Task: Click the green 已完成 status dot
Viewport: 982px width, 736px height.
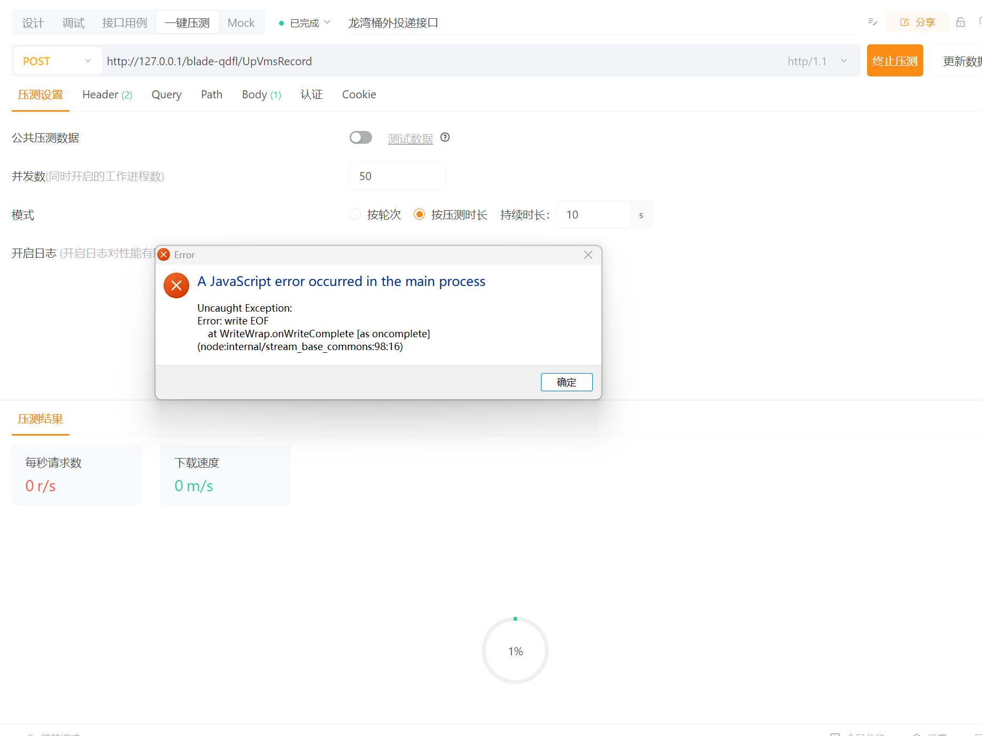Action: 281,24
